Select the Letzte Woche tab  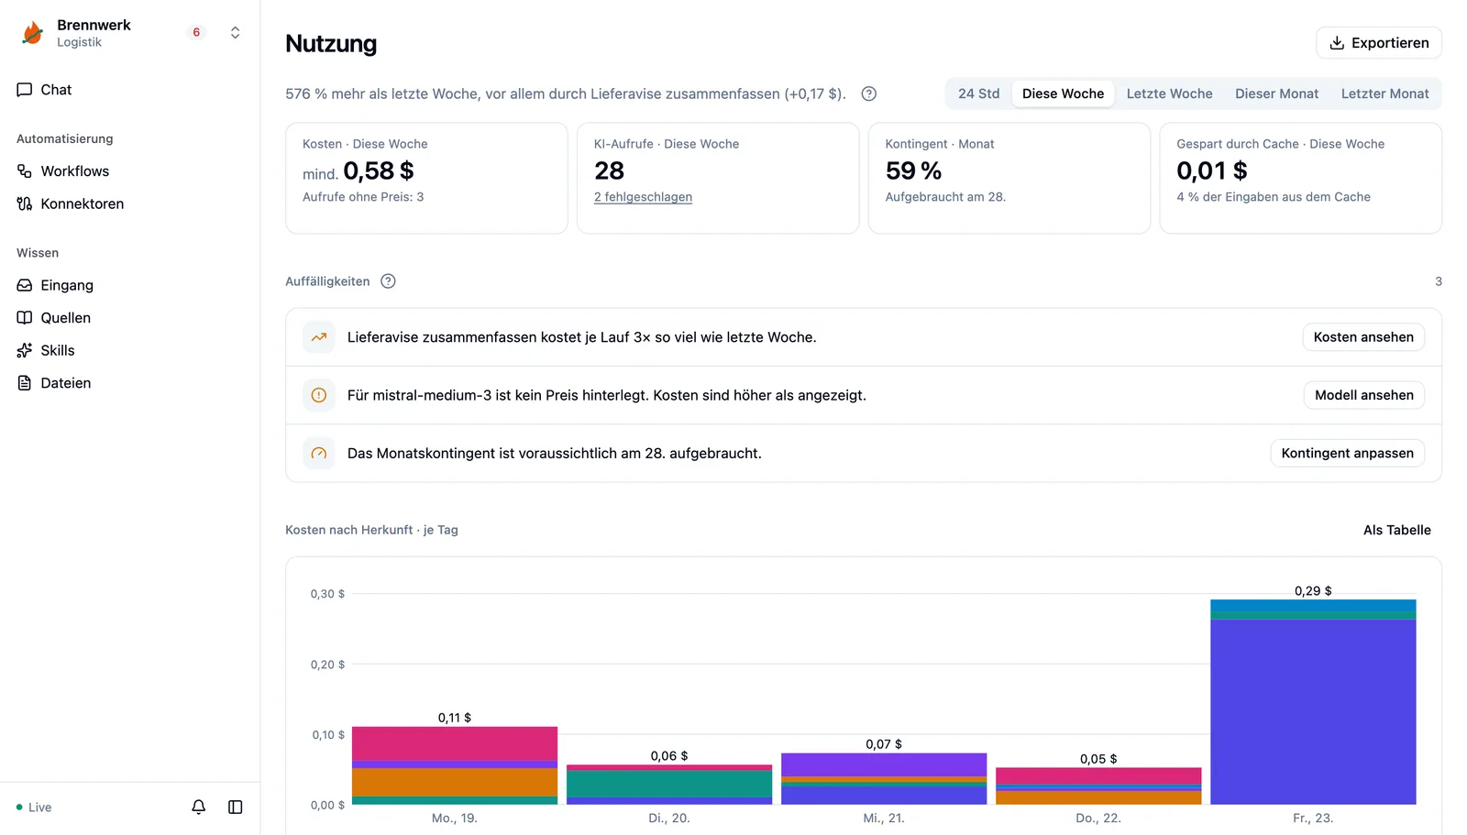point(1169,93)
